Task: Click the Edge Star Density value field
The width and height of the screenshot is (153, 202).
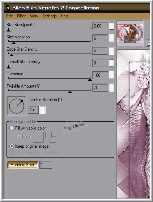Action: (100, 51)
